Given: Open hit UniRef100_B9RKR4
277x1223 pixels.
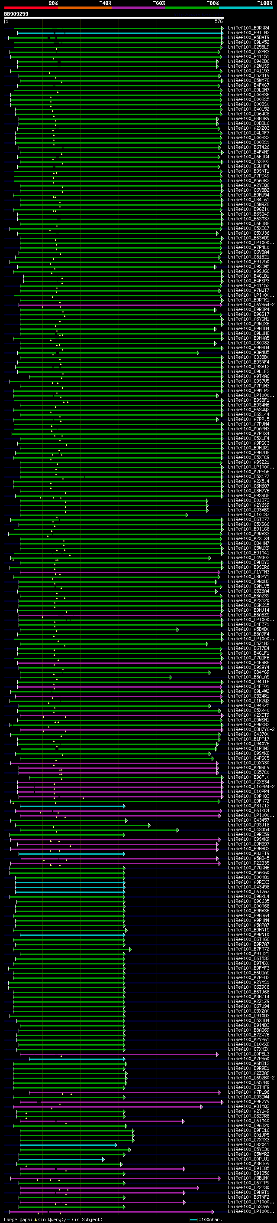Looking at the screenshot, I should [x=248, y=28].
